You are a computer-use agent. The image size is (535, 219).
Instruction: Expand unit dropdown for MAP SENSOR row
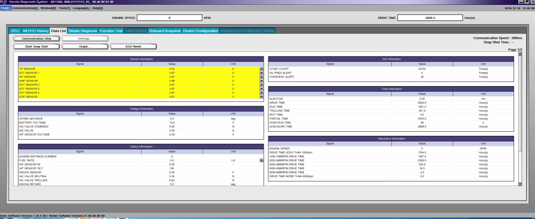(x=262, y=81)
